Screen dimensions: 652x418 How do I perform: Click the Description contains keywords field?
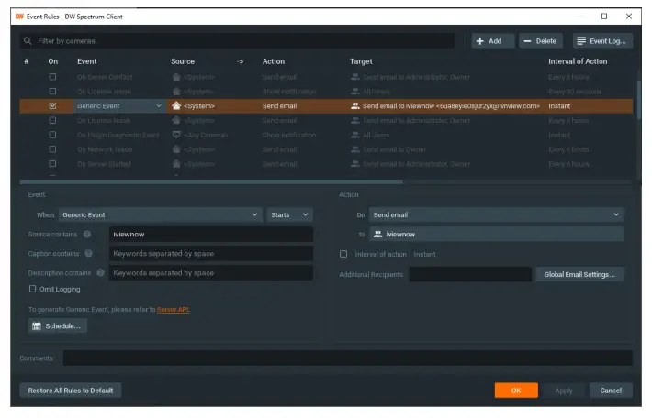(211, 273)
